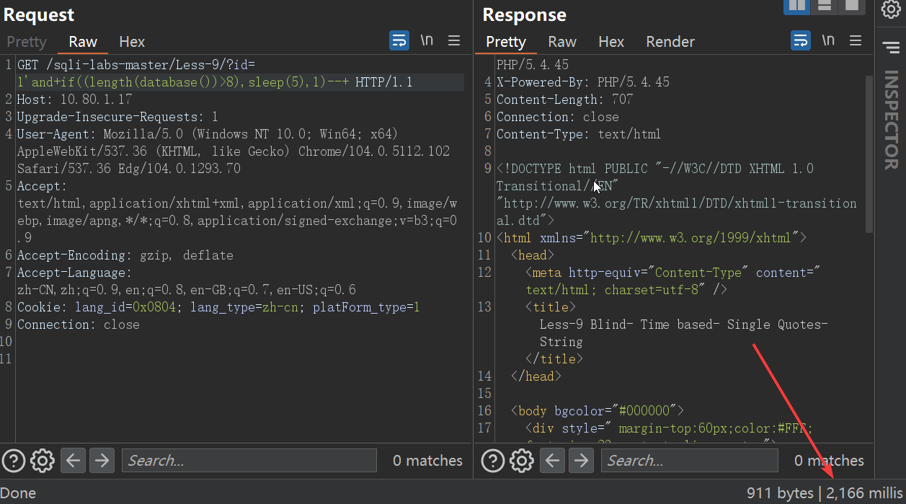Open the Response Hex tab
Image resolution: width=906 pixels, height=504 pixels.
(x=611, y=42)
